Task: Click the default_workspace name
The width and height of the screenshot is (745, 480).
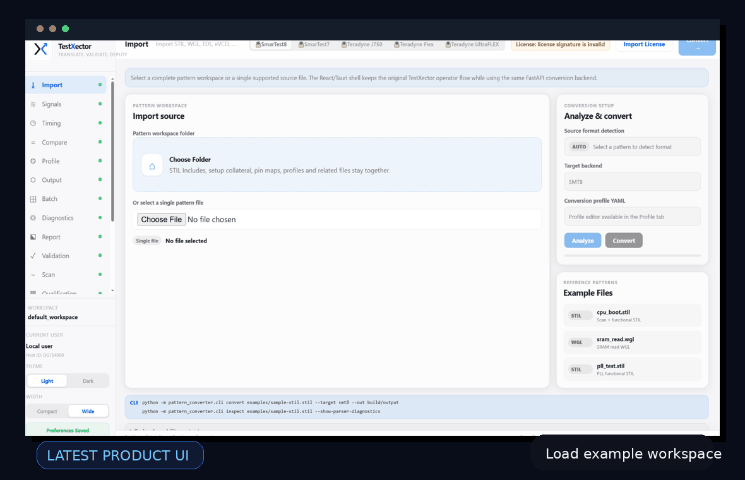Action: click(53, 318)
